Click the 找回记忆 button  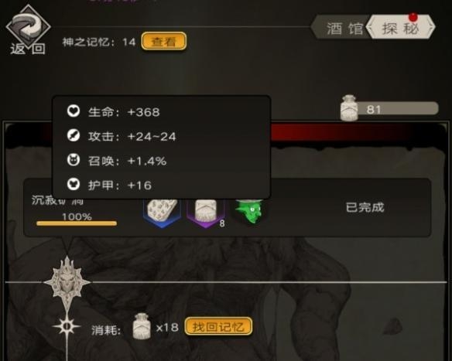pos(218,327)
